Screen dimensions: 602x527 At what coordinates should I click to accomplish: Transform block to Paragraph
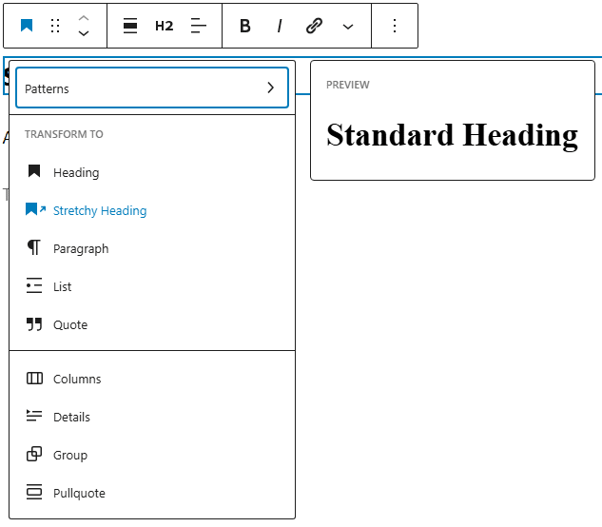(x=152, y=248)
